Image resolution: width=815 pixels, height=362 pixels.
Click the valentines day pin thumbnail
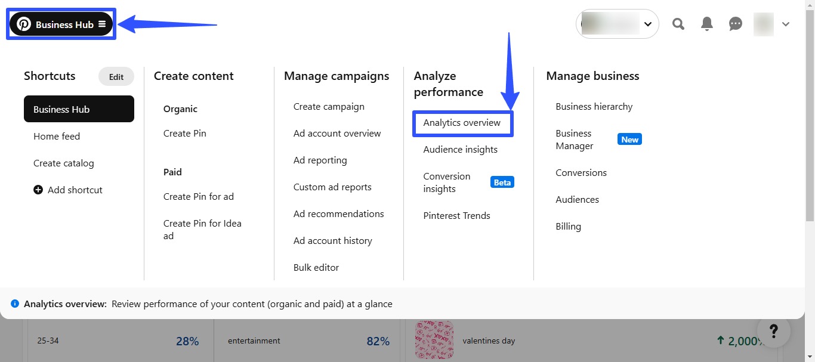pyautogui.click(x=434, y=340)
